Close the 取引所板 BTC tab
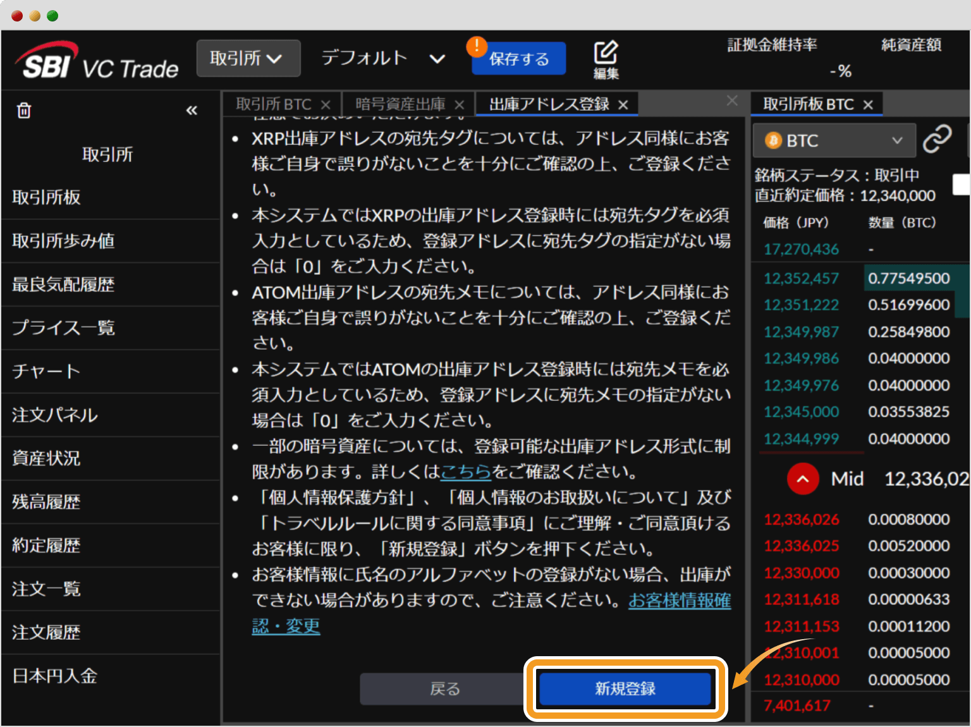 [x=868, y=105]
